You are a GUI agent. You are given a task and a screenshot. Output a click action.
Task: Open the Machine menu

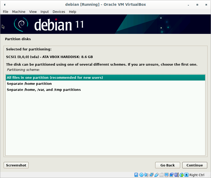(19, 12)
